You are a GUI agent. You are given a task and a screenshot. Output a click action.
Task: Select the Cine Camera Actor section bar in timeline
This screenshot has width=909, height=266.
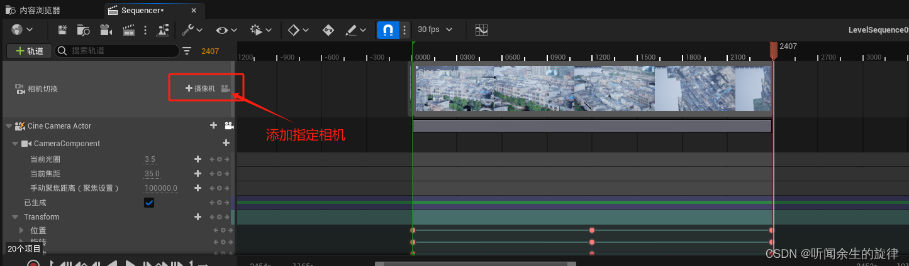pyautogui.click(x=592, y=126)
